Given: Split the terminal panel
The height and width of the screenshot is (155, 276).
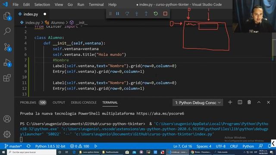Looking at the screenshot, I should click(240, 102).
